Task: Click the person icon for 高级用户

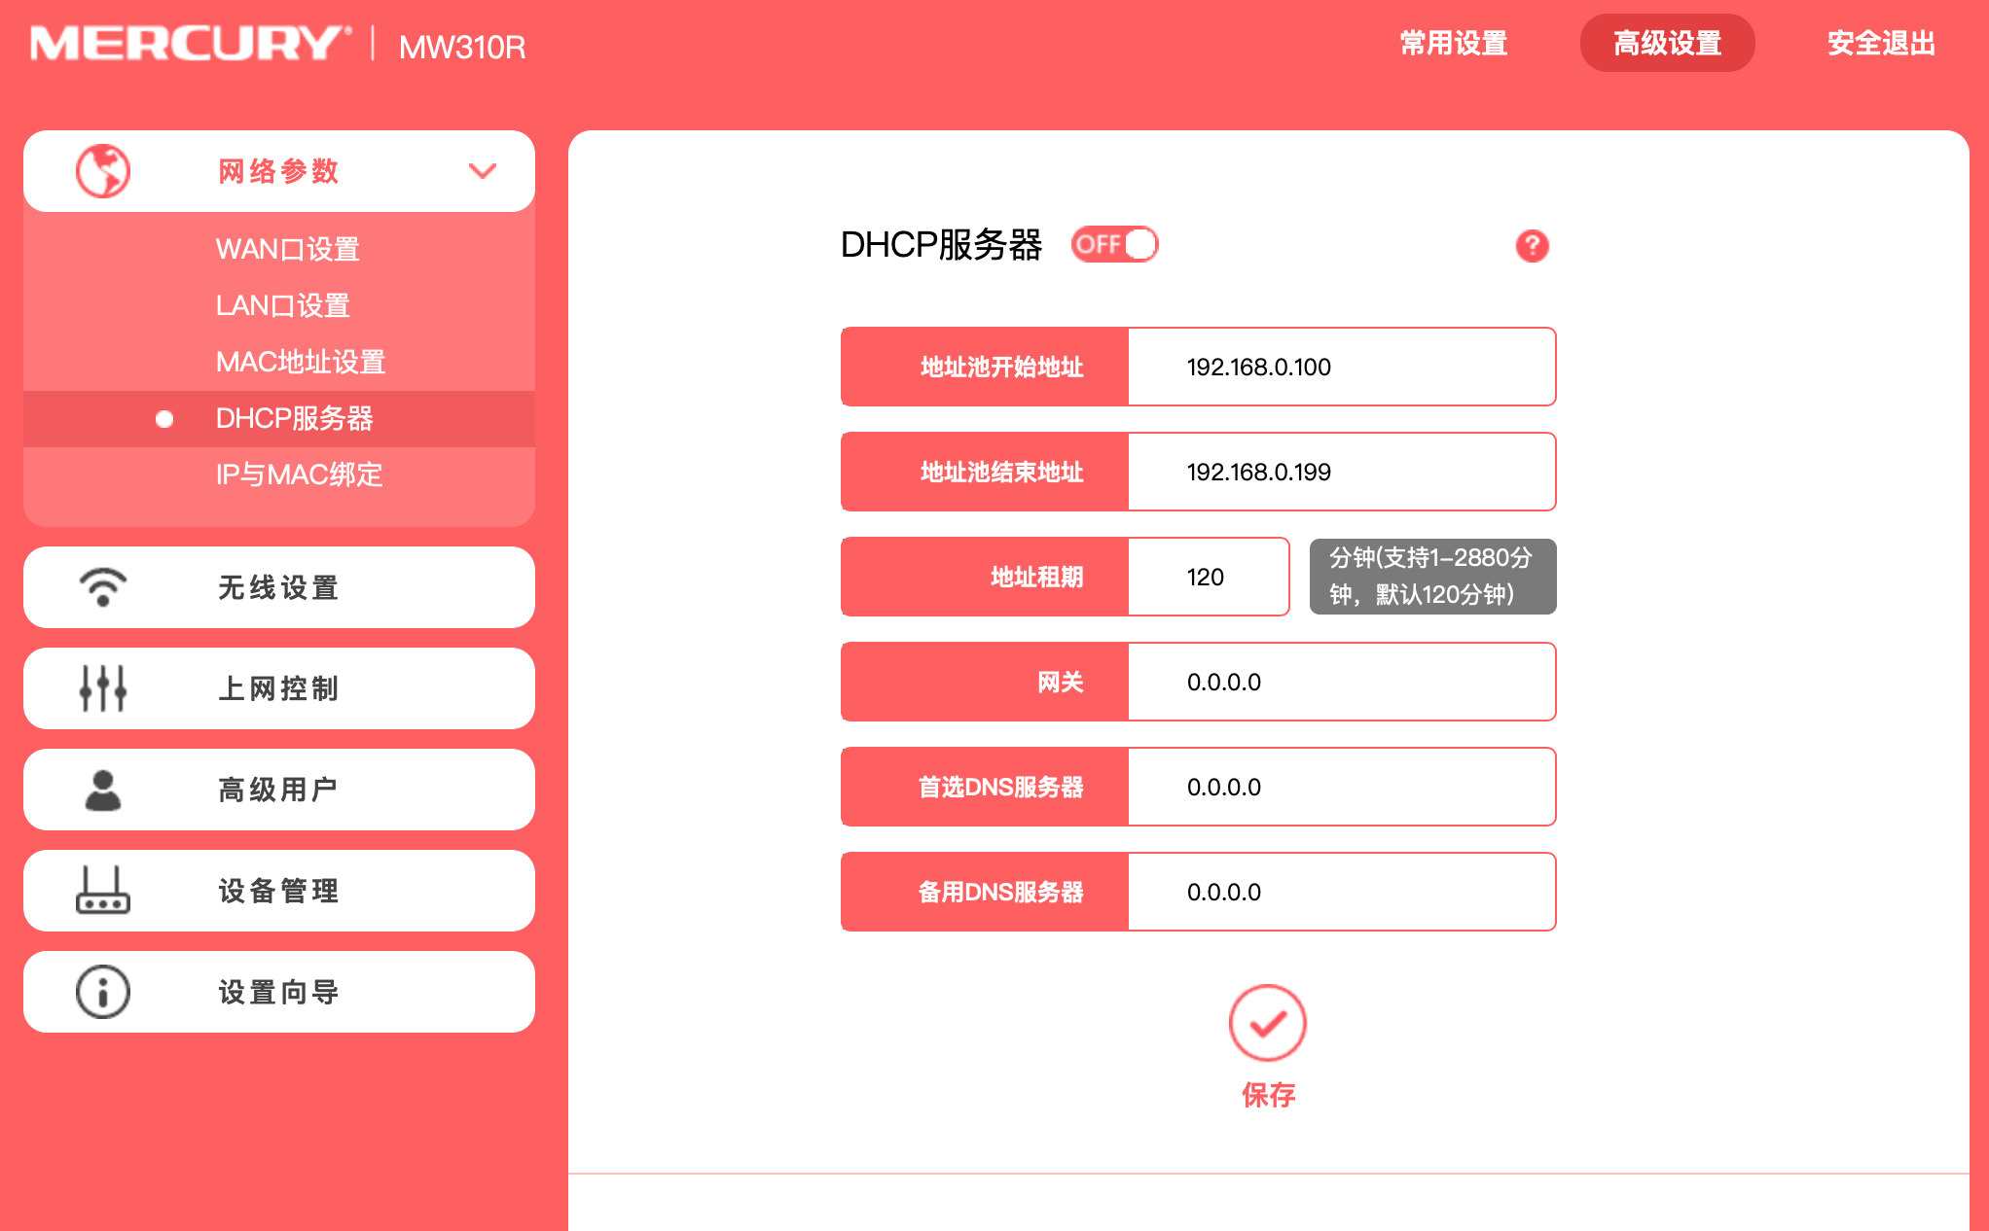Action: pyautogui.click(x=102, y=789)
